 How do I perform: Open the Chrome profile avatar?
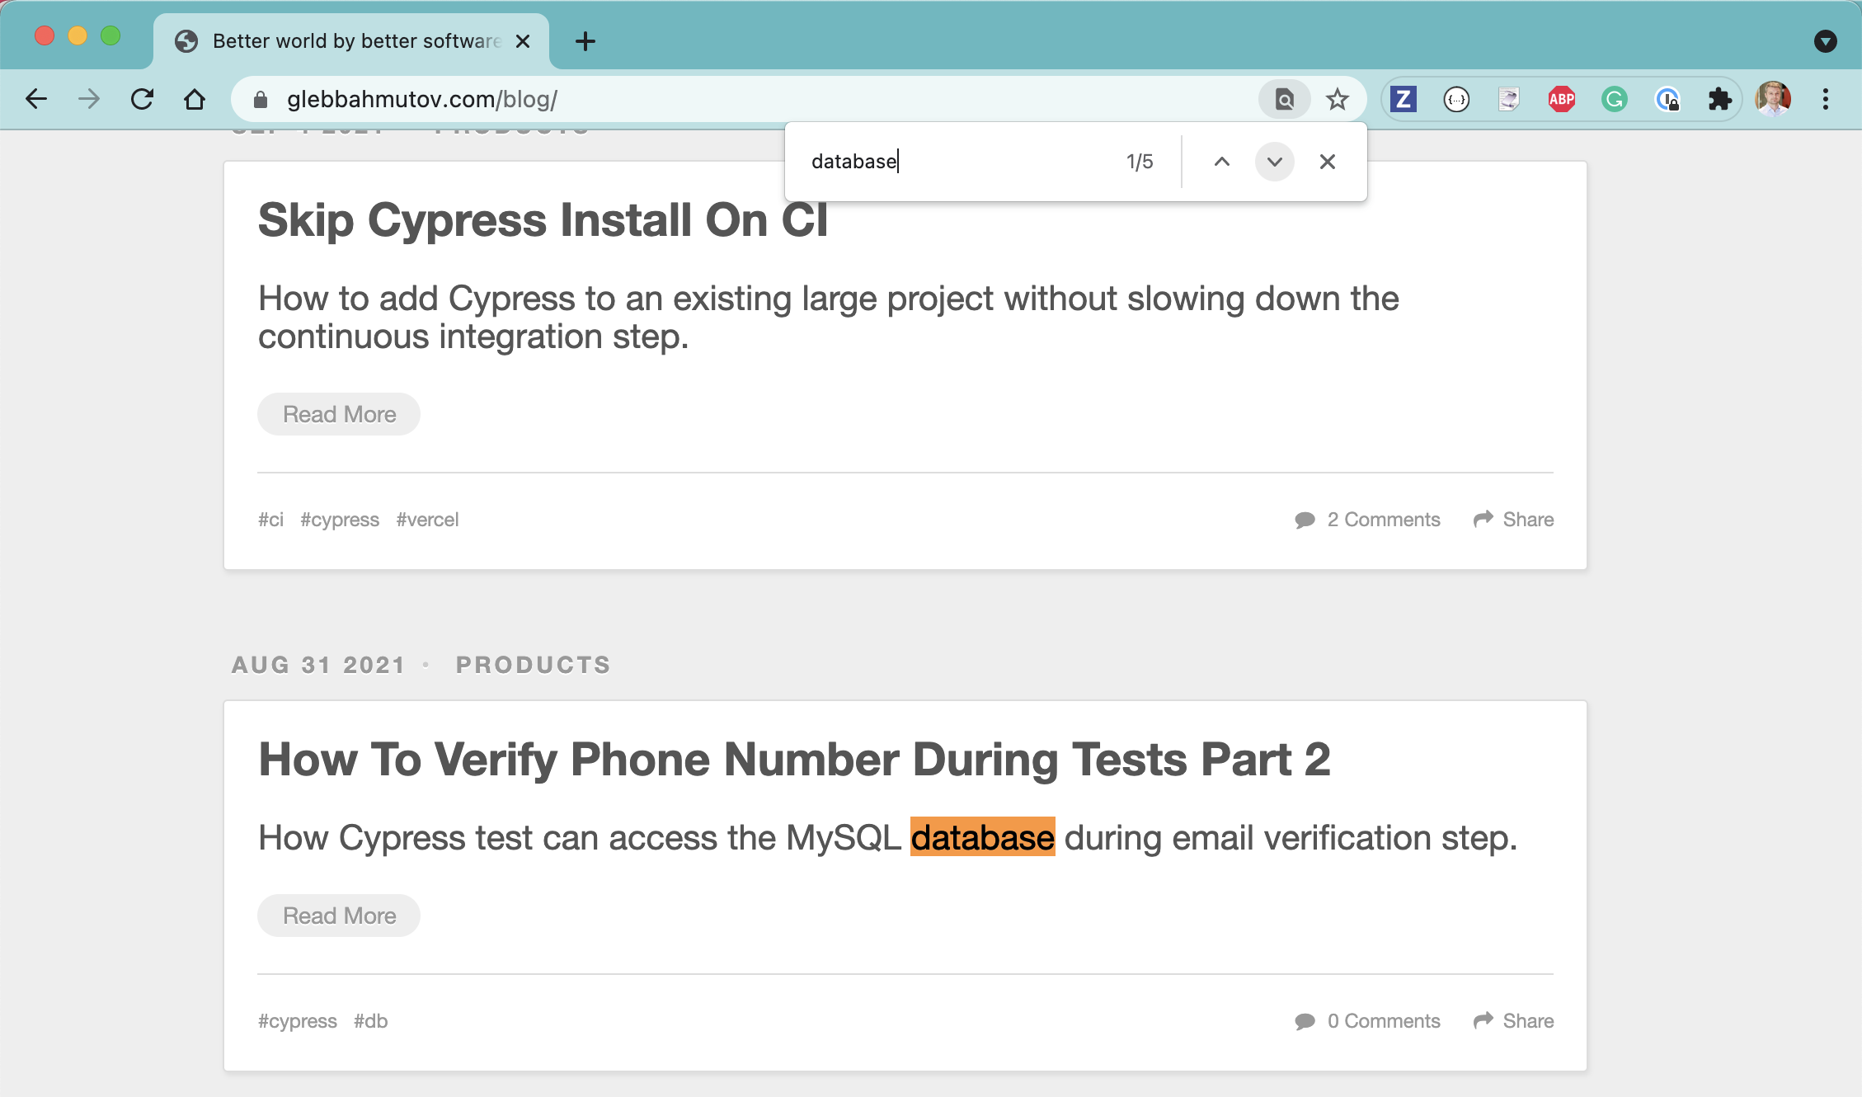pos(1772,100)
